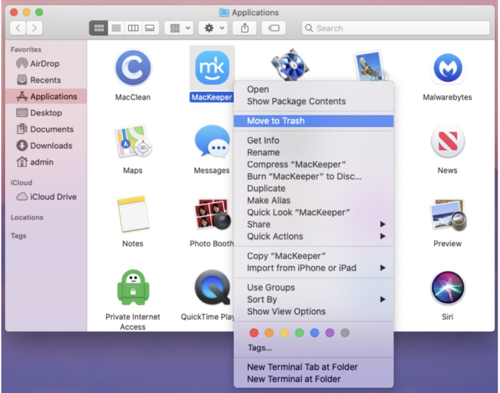
Task: Apply the green tag color
Action: (299, 333)
